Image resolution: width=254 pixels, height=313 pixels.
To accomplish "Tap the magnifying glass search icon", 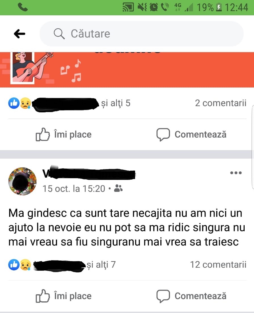I will pos(59,33).
